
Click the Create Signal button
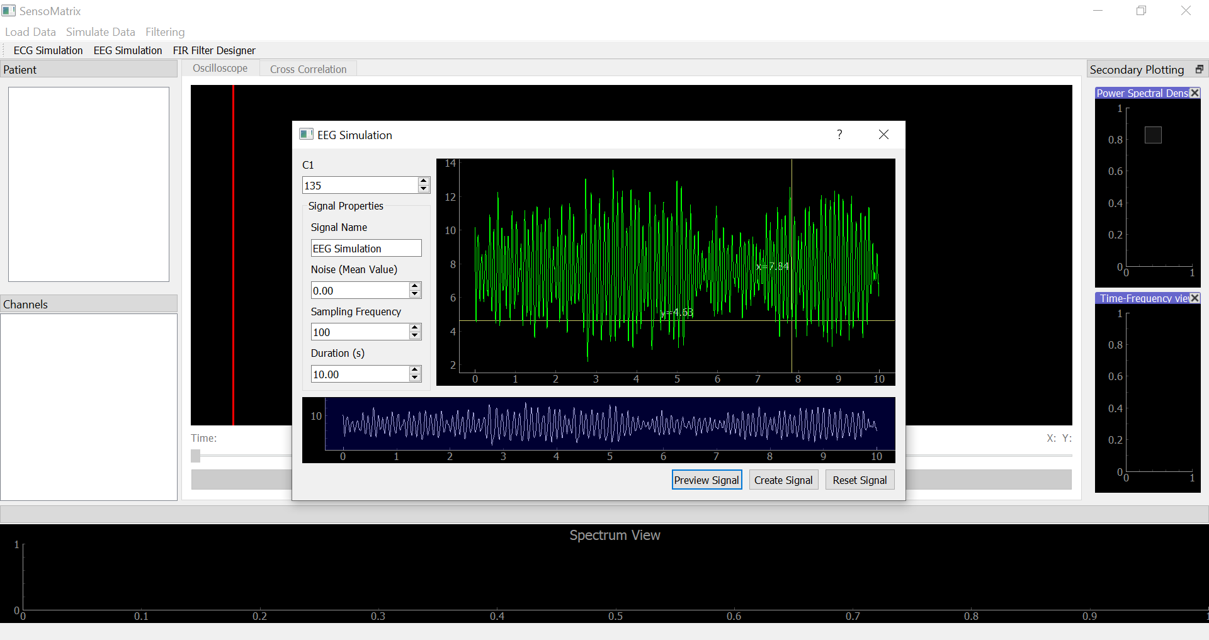click(783, 480)
